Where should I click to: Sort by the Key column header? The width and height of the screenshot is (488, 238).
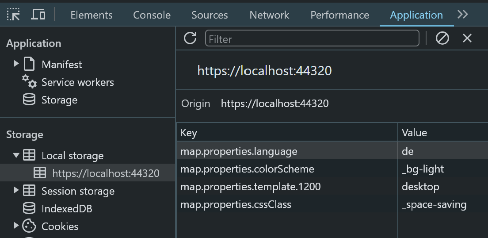pos(287,133)
